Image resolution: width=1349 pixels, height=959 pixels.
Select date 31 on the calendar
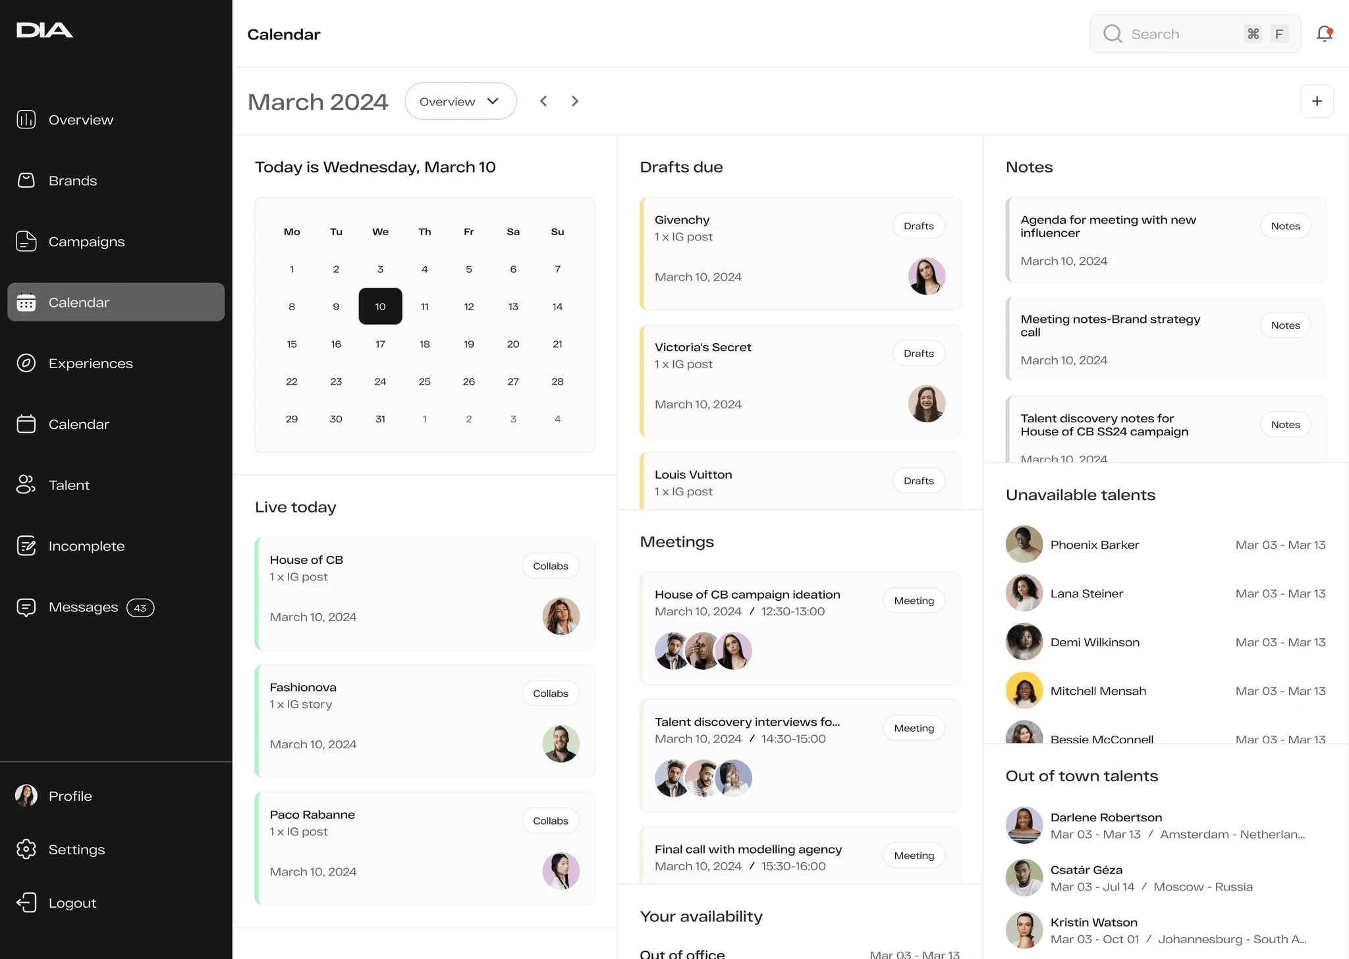[380, 419]
